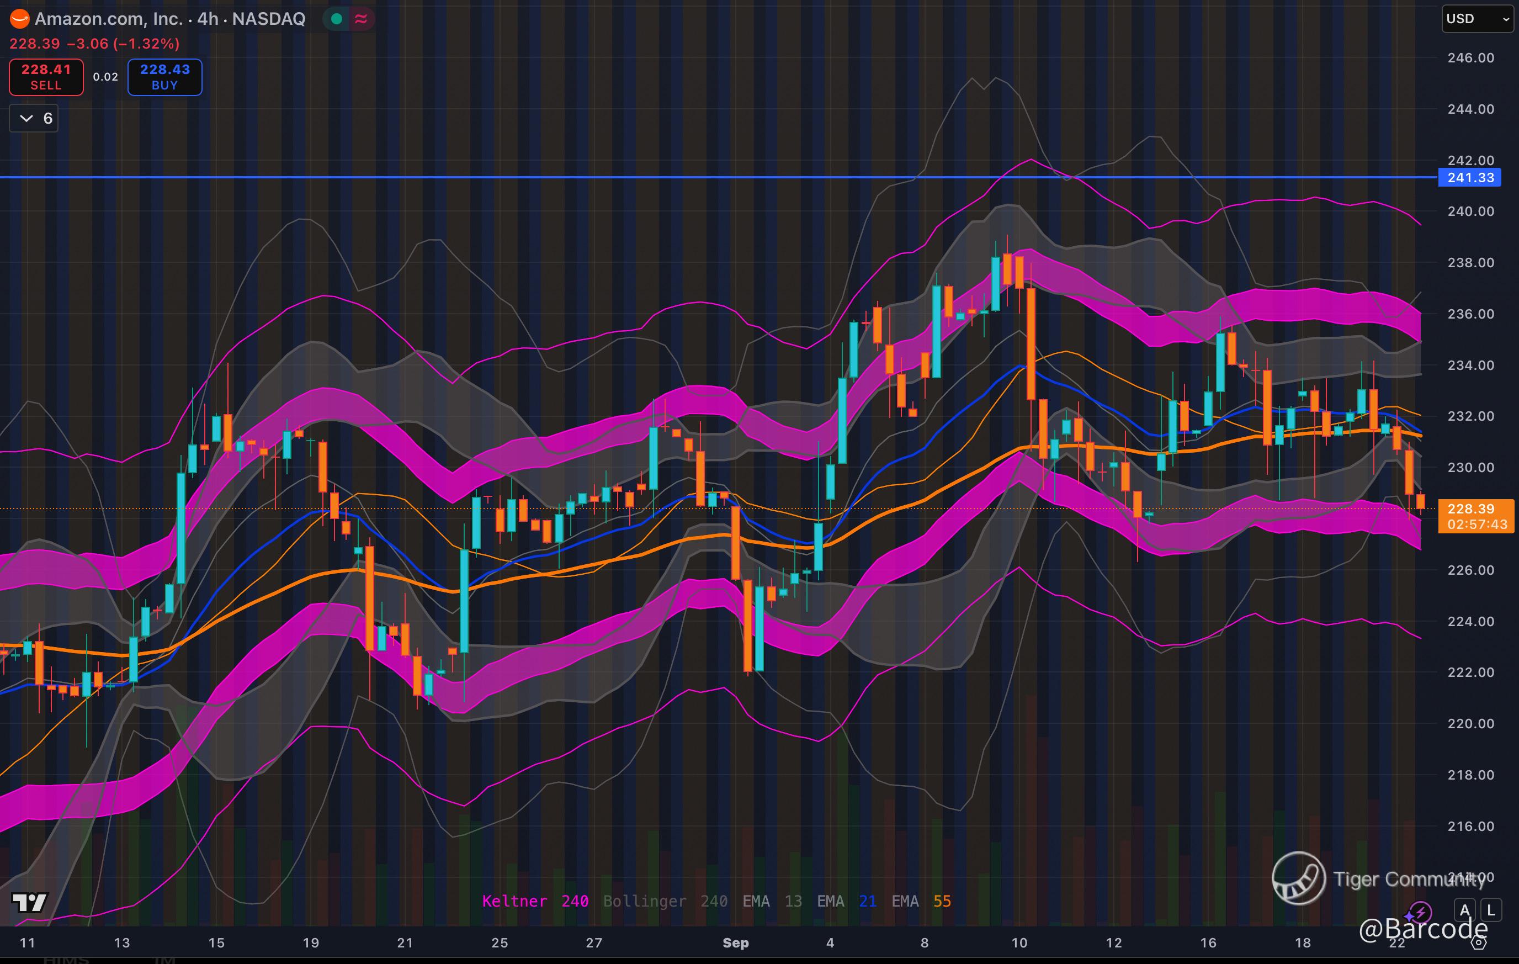Click the Amazon logo symbol icon
This screenshot has width=1519, height=964.
(19, 19)
